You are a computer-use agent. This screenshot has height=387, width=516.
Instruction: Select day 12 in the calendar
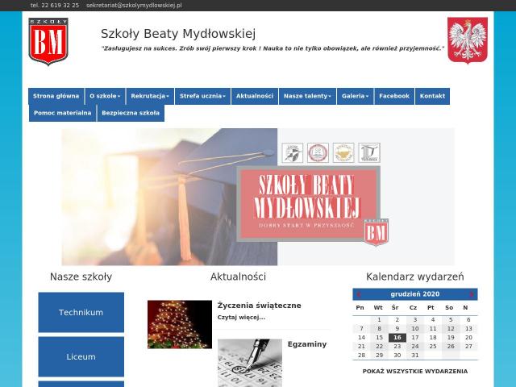[x=451, y=328]
